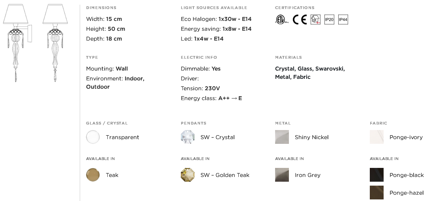Click the ETL certification icon
429x201 pixels.
pyautogui.click(x=282, y=20)
